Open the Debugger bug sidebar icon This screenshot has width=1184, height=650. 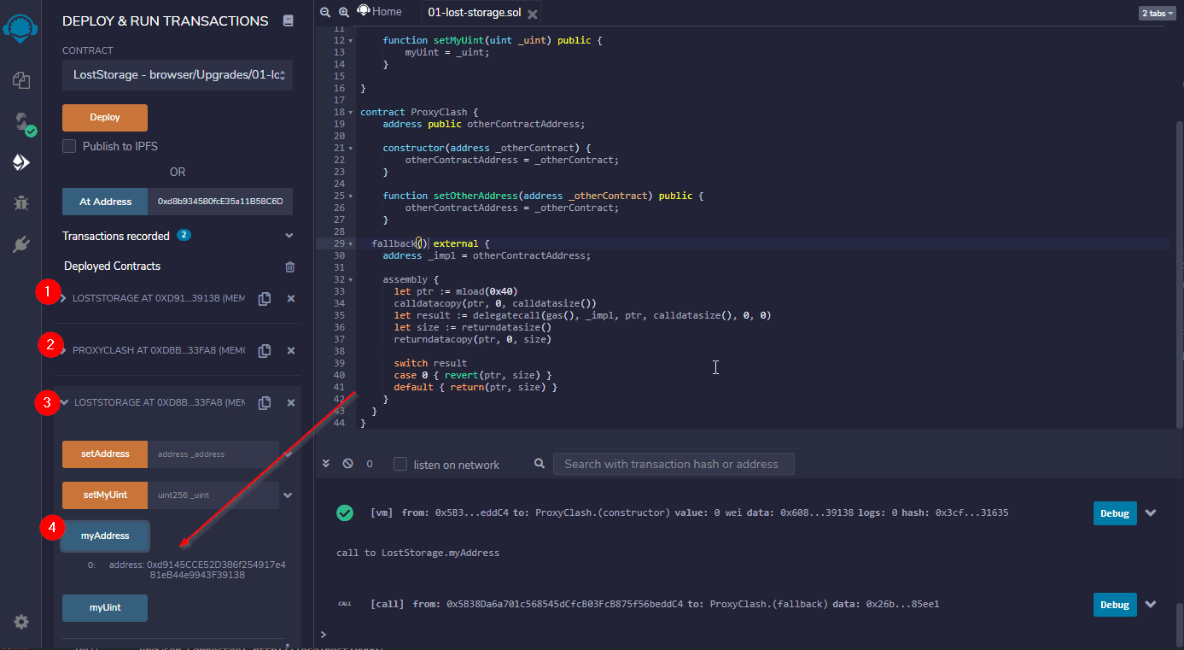click(x=21, y=203)
